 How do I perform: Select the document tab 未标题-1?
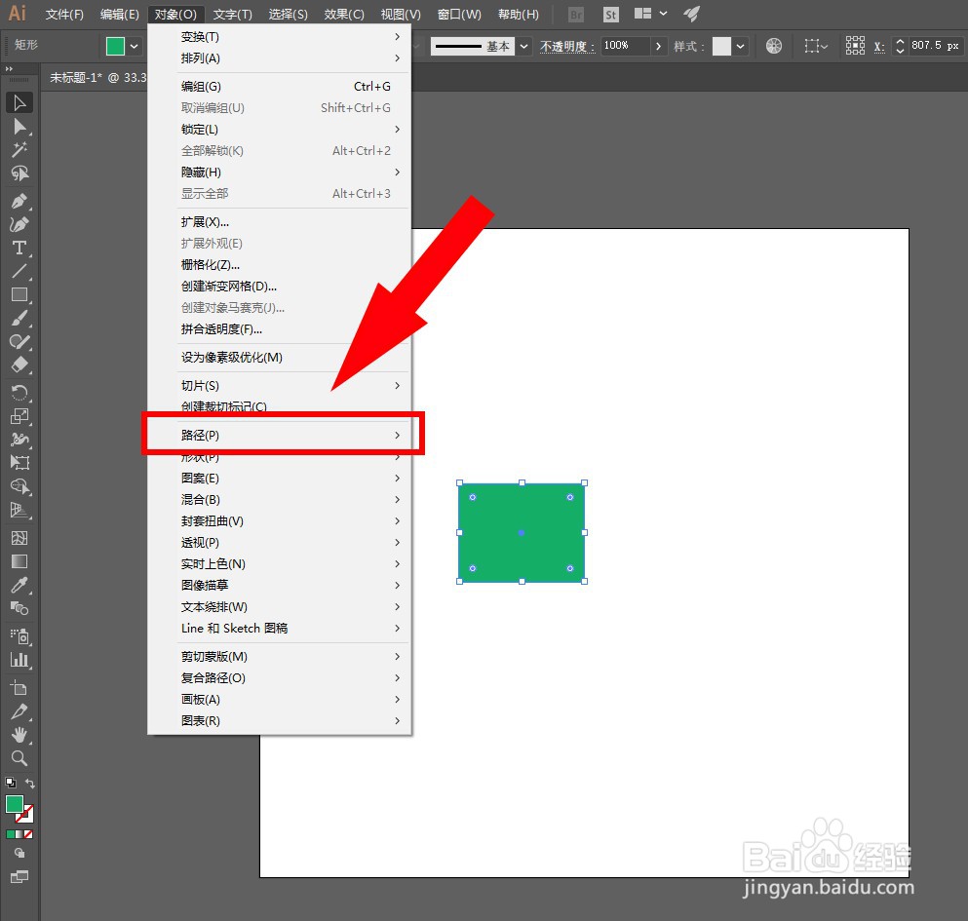(97, 77)
